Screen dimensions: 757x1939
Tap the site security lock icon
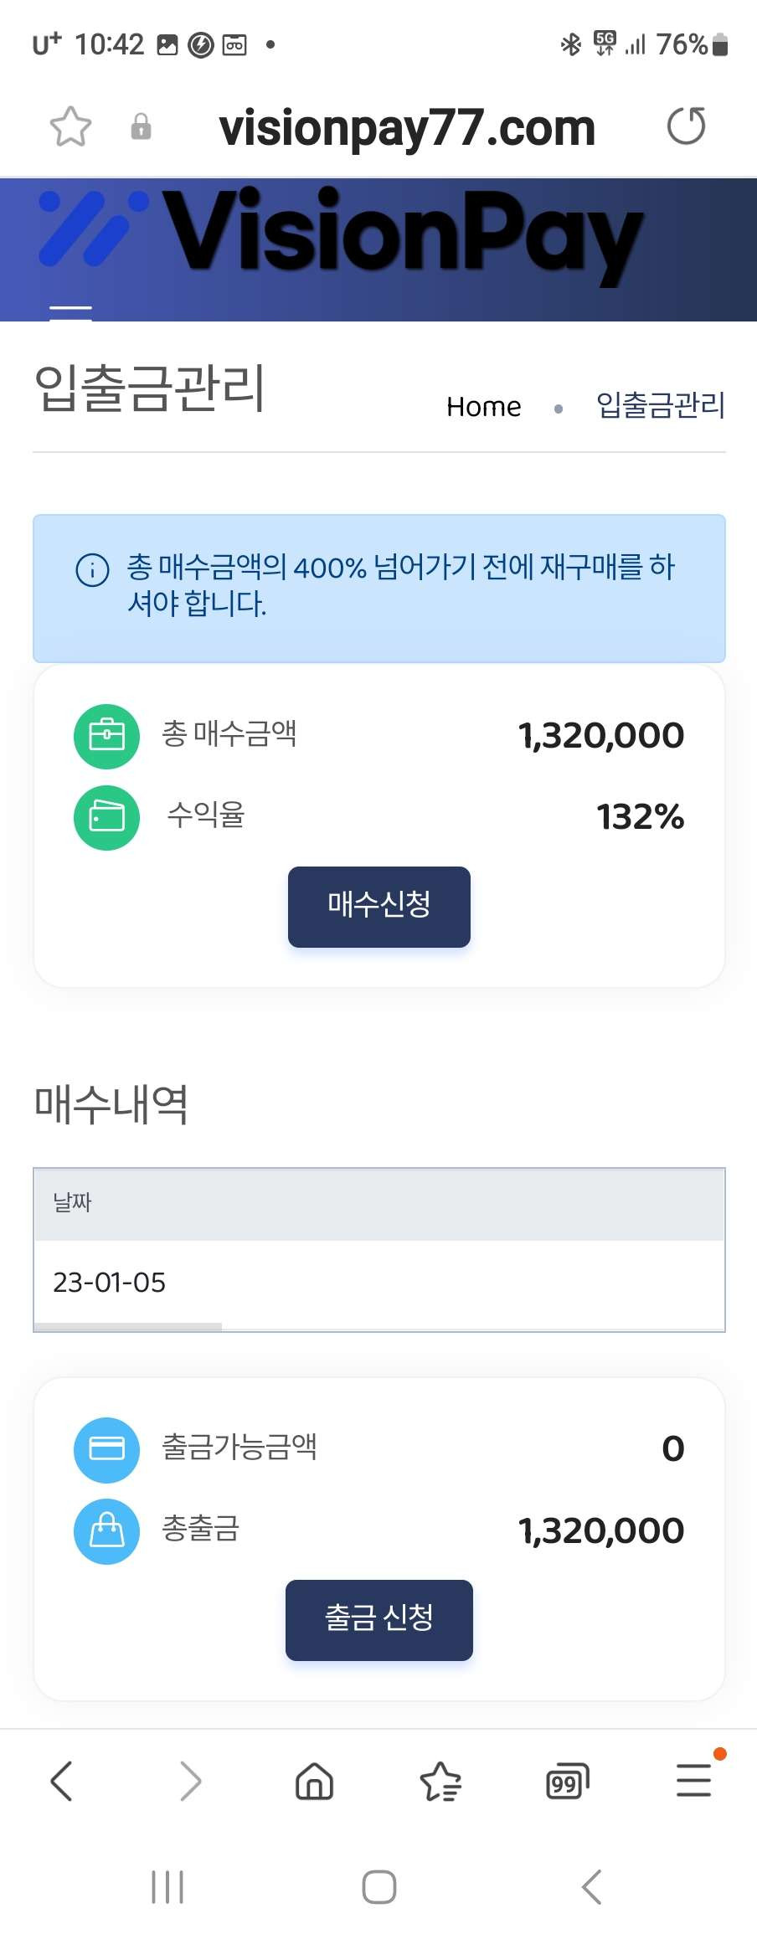point(141,127)
